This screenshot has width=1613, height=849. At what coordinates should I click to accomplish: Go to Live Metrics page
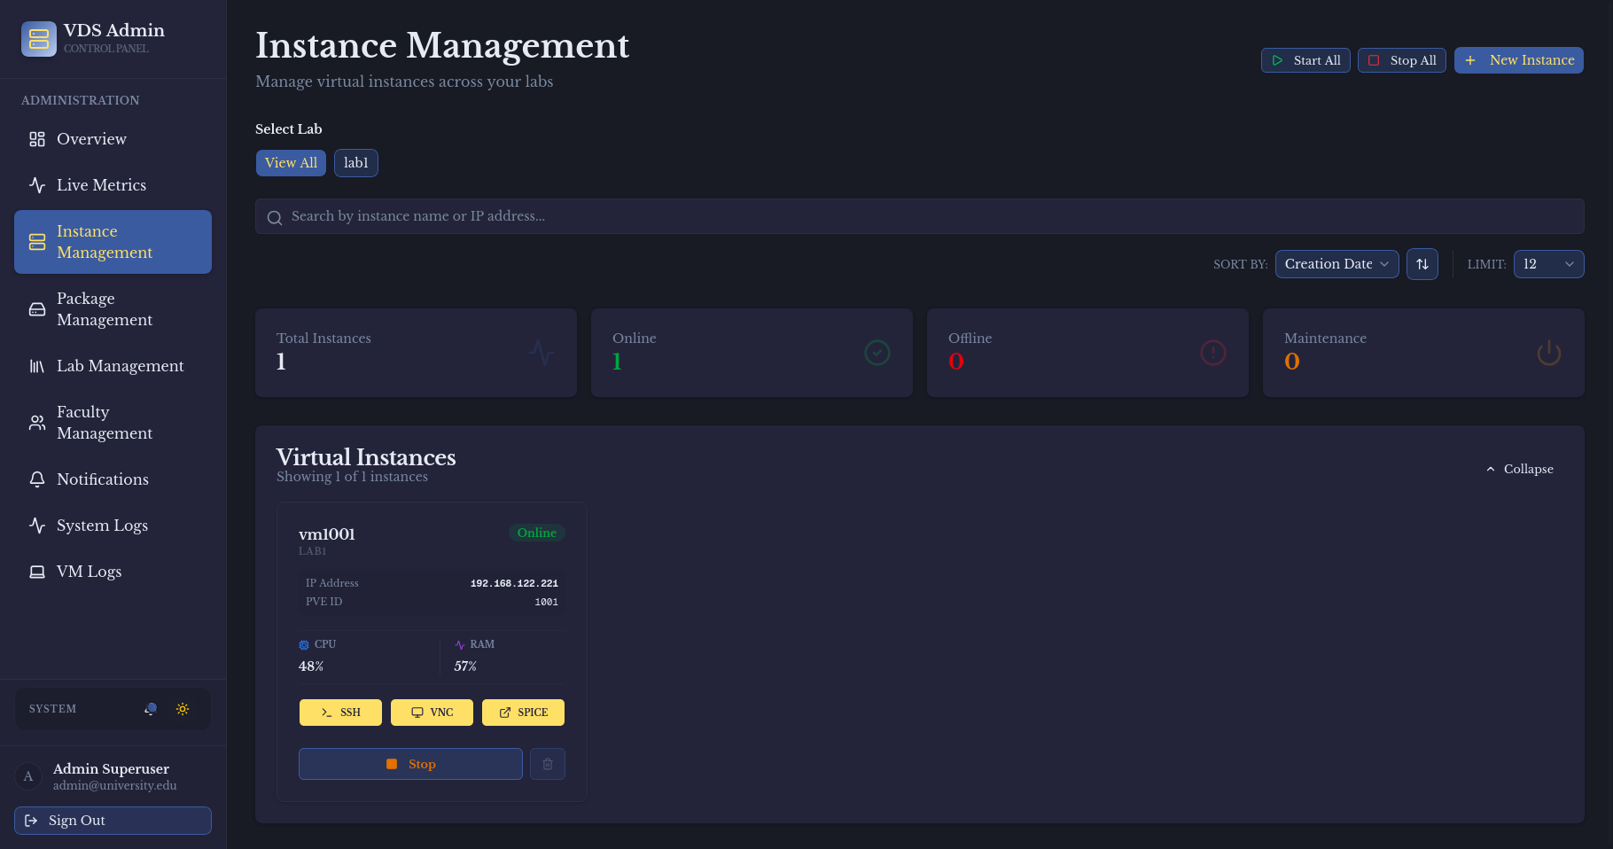point(113,185)
